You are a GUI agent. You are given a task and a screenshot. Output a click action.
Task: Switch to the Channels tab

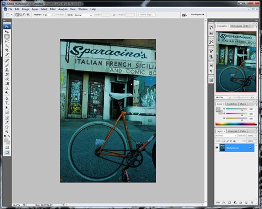[233, 131]
